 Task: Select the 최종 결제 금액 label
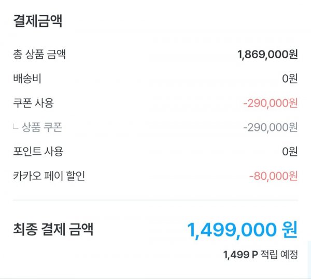click(53, 229)
